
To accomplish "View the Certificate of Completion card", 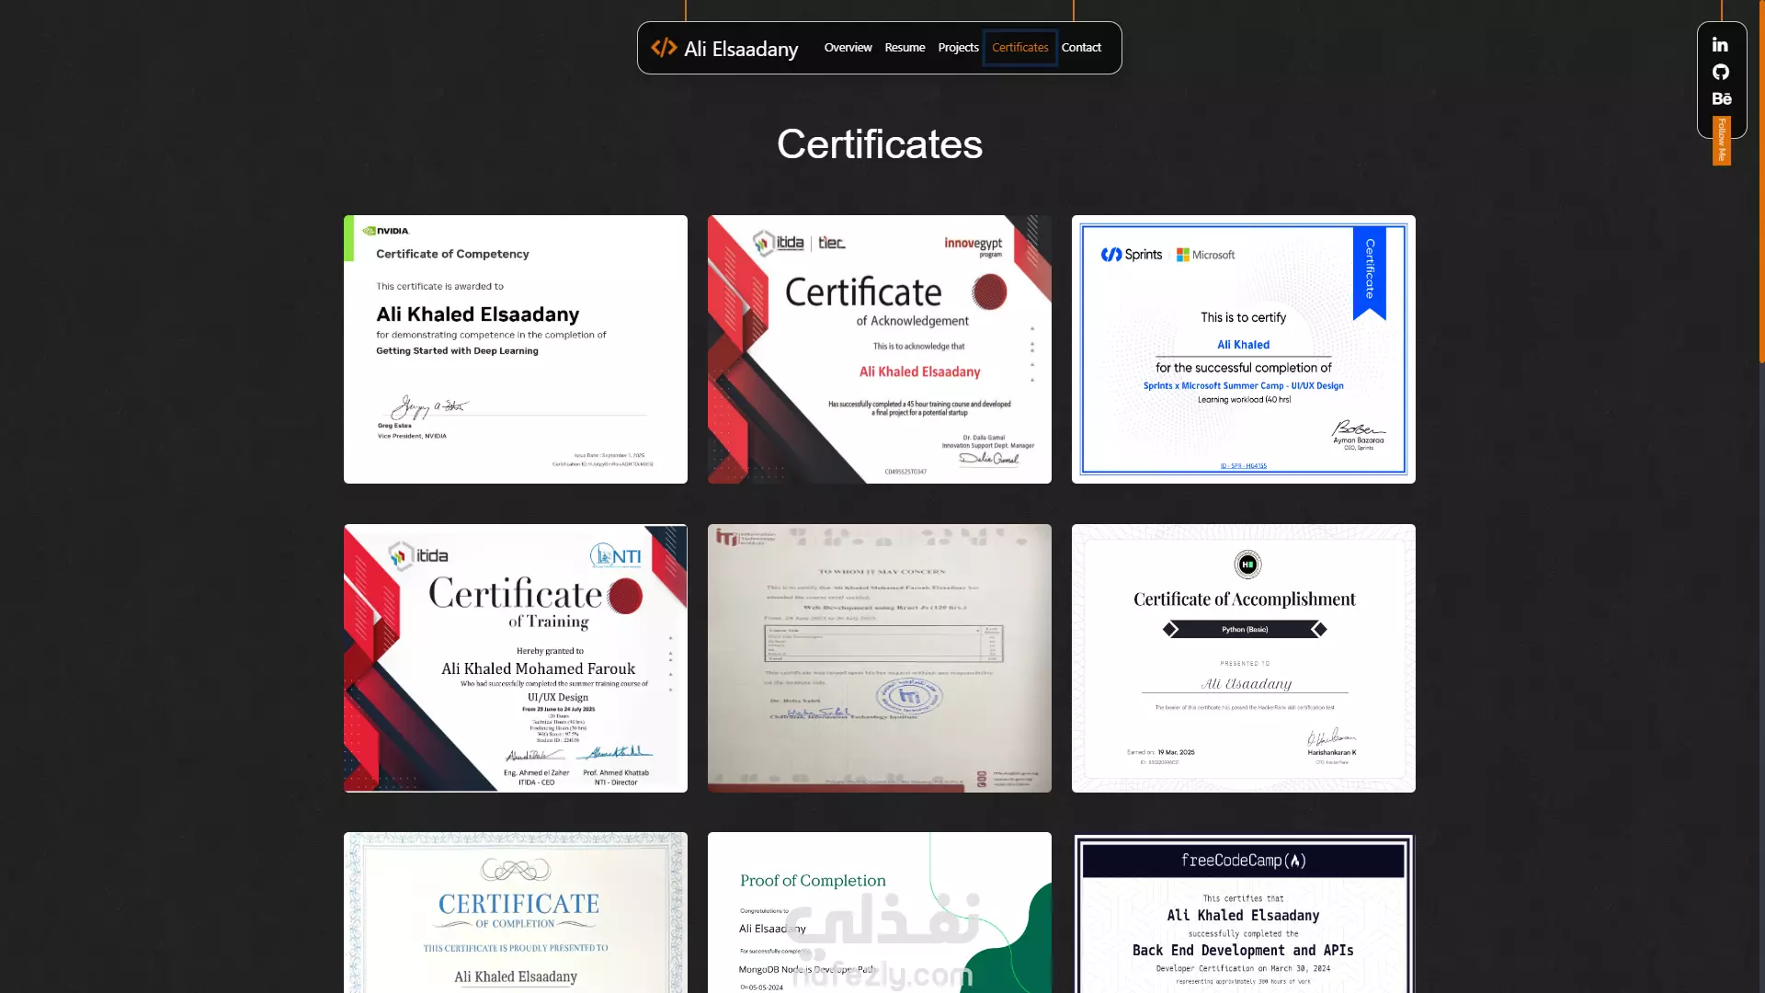I will [x=516, y=912].
